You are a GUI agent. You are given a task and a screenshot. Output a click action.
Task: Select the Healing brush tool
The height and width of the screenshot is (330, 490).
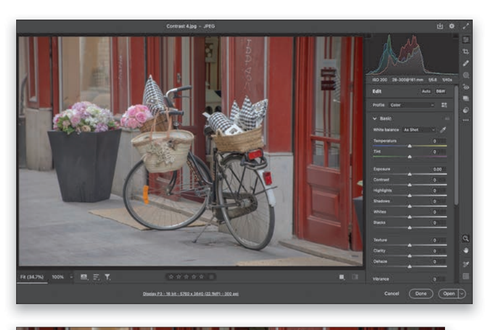click(466, 63)
